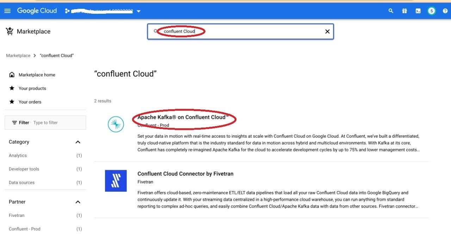Collapse the Category section chevron

tap(78, 142)
